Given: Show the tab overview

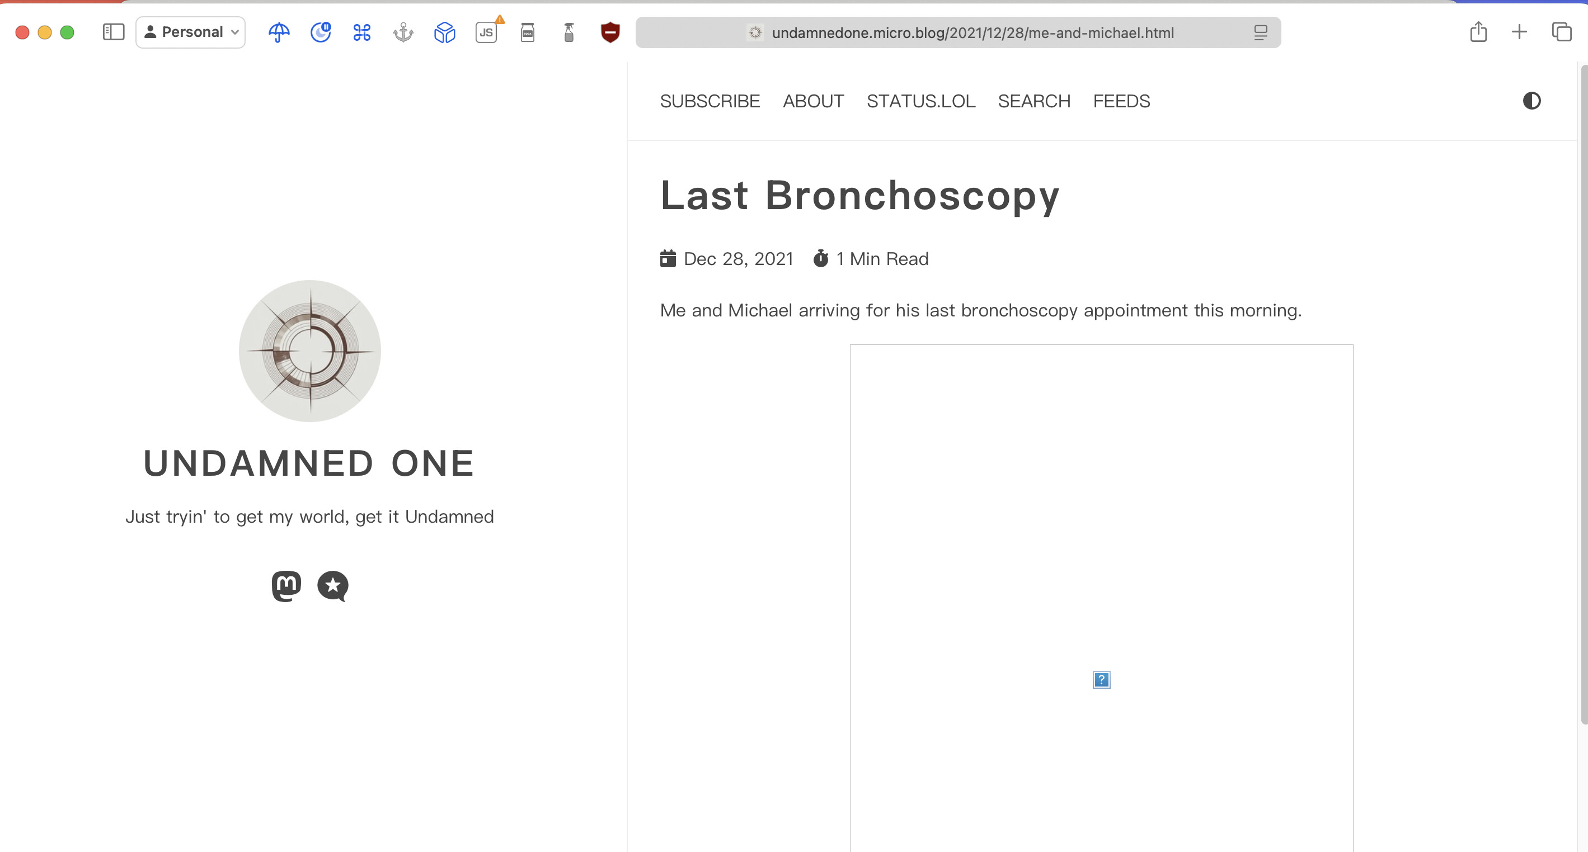Looking at the screenshot, I should point(1561,32).
